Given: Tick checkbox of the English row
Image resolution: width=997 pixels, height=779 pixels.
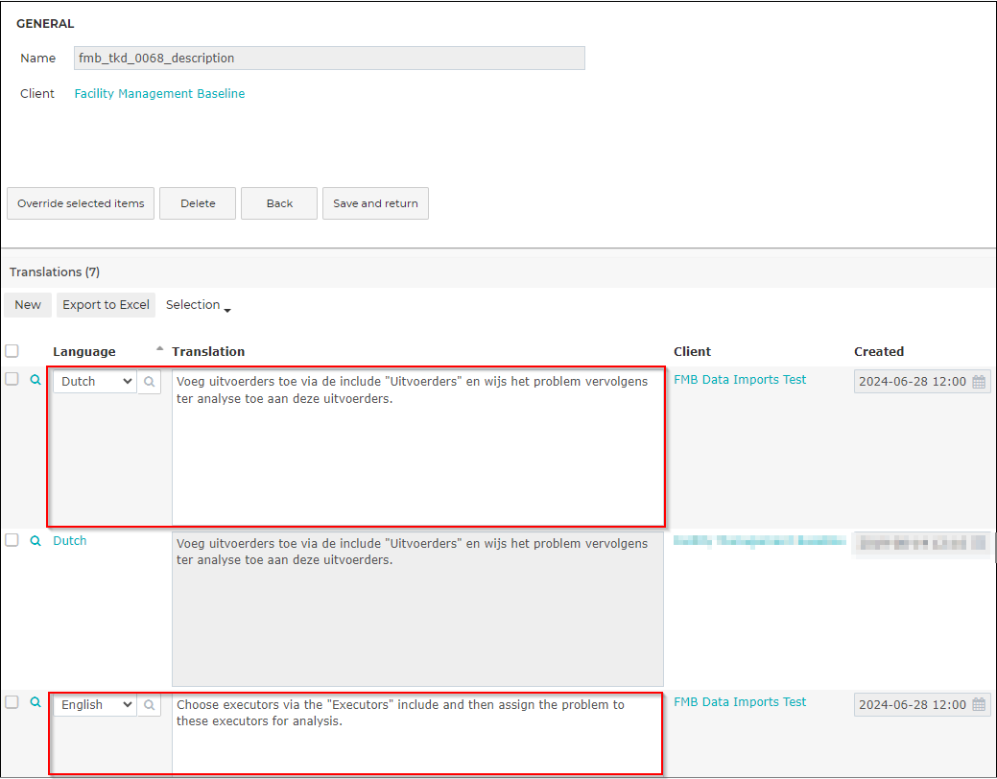Looking at the screenshot, I should [12, 702].
